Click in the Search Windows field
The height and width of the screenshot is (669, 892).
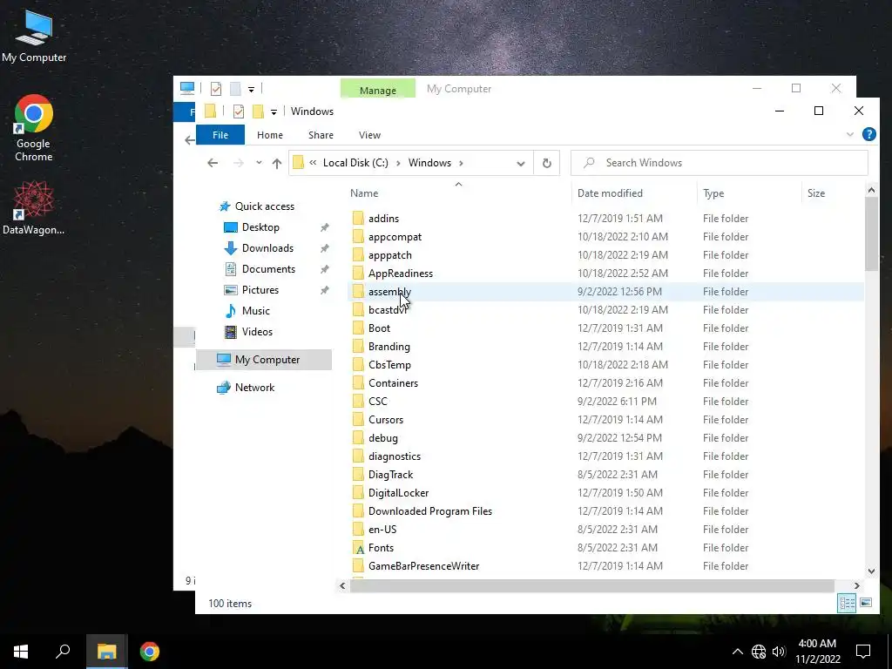point(719,163)
